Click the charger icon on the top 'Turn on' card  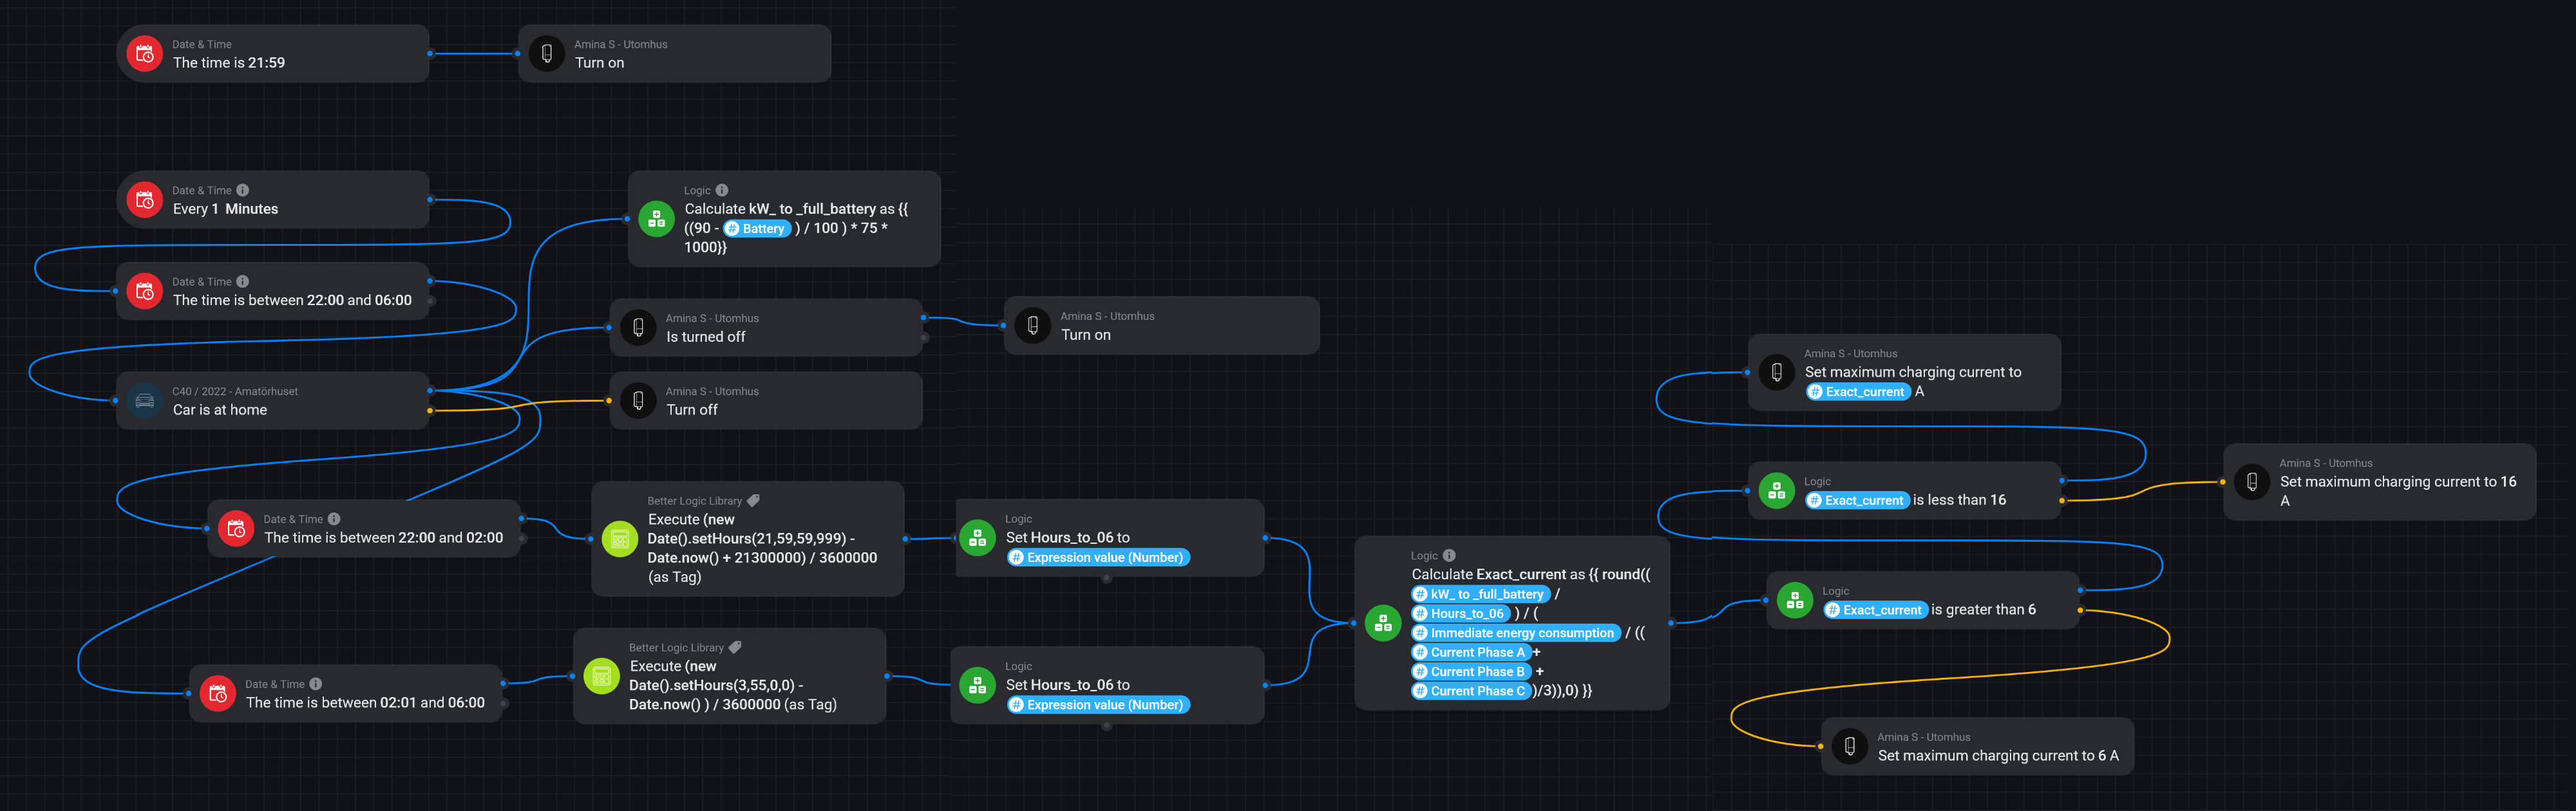click(x=546, y=54)
